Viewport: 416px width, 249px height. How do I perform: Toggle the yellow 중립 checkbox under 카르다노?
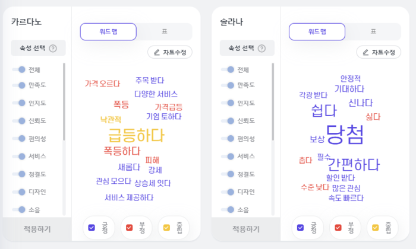point(166,228)
